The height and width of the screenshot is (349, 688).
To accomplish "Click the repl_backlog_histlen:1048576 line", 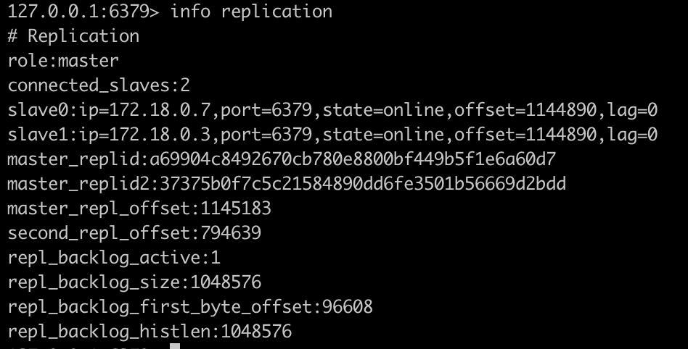I will click(150, 332).
